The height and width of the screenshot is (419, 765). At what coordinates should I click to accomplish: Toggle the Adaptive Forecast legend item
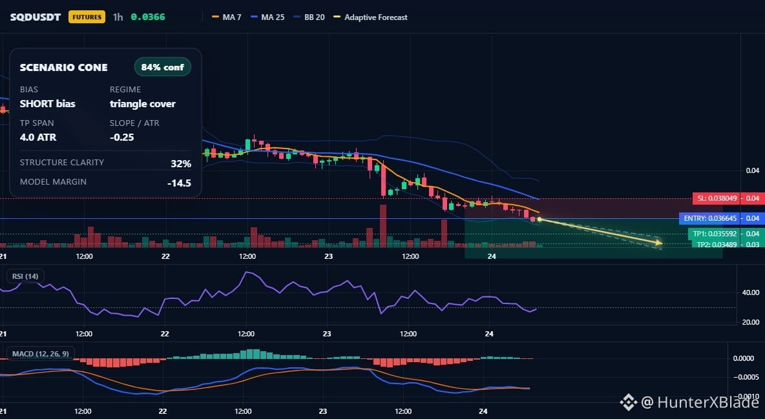(371, 17)
